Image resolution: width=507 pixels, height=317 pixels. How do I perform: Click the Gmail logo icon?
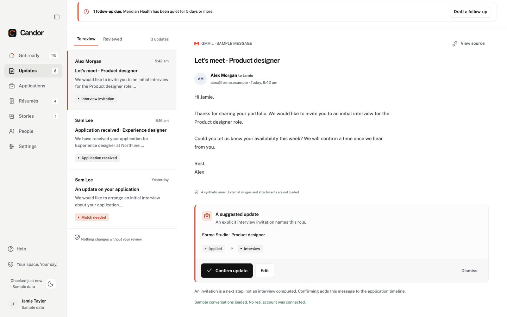click(197, 44)
